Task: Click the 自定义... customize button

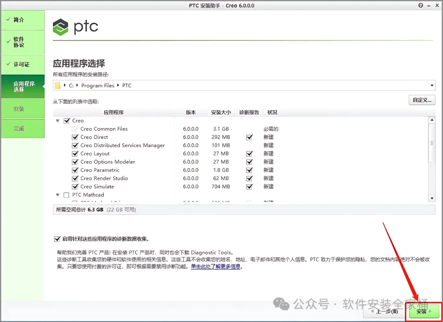Action: point(422,100)
